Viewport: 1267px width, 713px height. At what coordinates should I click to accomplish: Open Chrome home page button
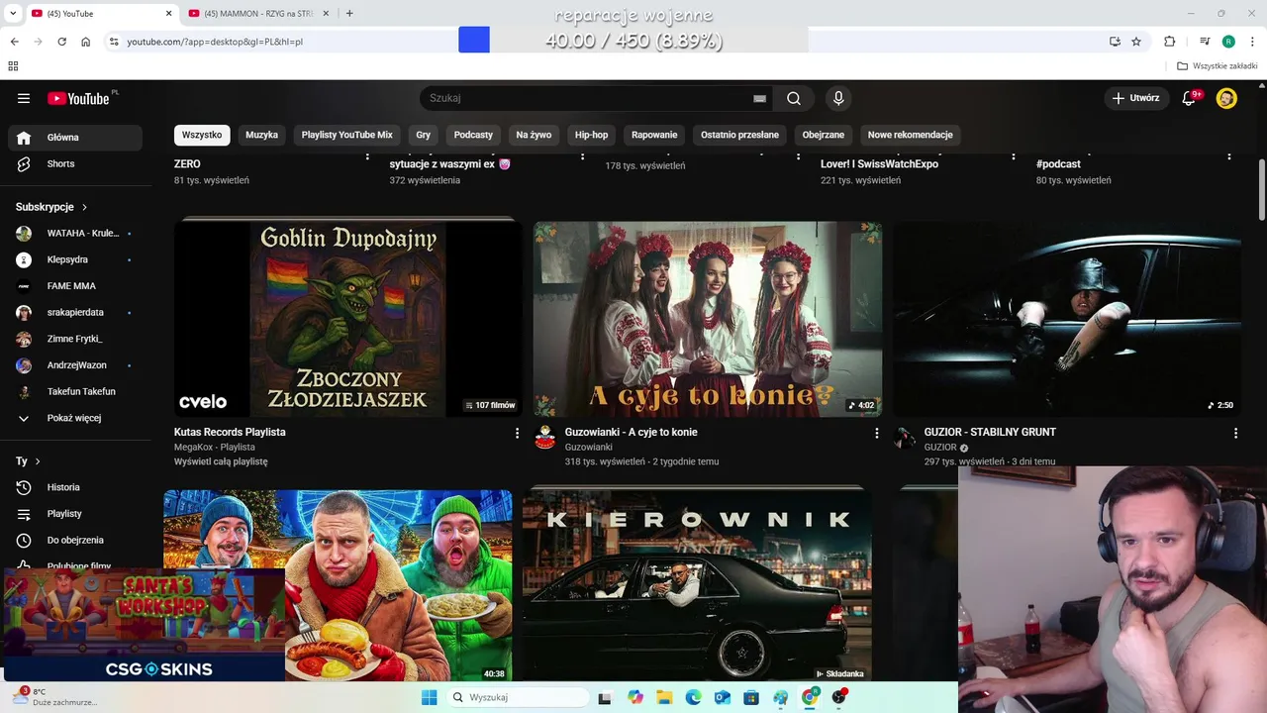click(86, 42)
